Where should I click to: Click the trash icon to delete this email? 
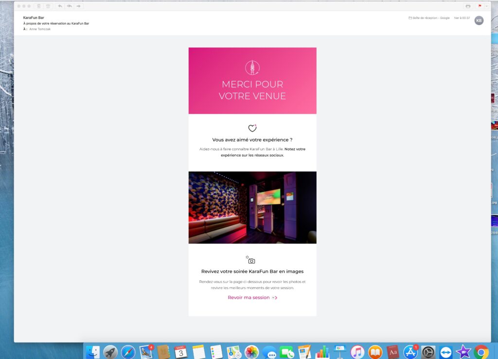(39, 6)
